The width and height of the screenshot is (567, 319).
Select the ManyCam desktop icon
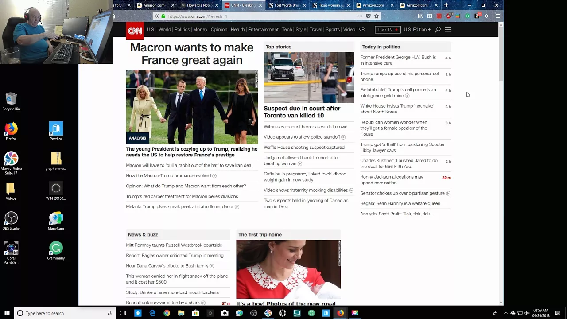click(x=56, y=221)
